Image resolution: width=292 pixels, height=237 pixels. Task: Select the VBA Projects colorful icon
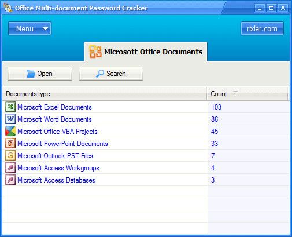(10, 131)
